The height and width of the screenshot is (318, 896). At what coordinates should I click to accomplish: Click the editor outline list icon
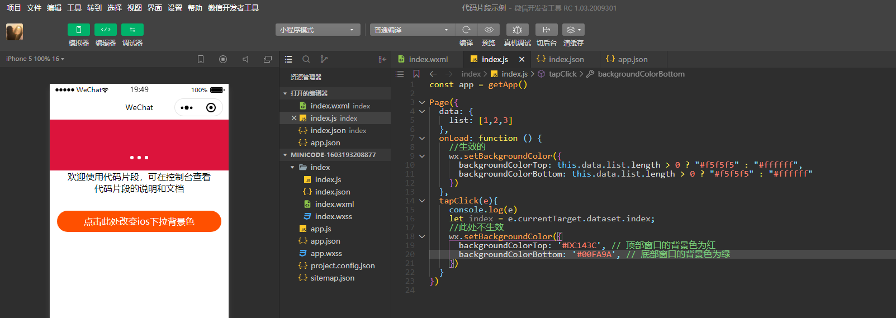coord(400,74)
